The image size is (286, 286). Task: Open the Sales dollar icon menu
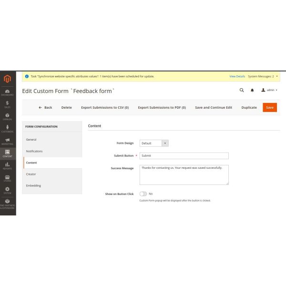(x=7, y=104)
